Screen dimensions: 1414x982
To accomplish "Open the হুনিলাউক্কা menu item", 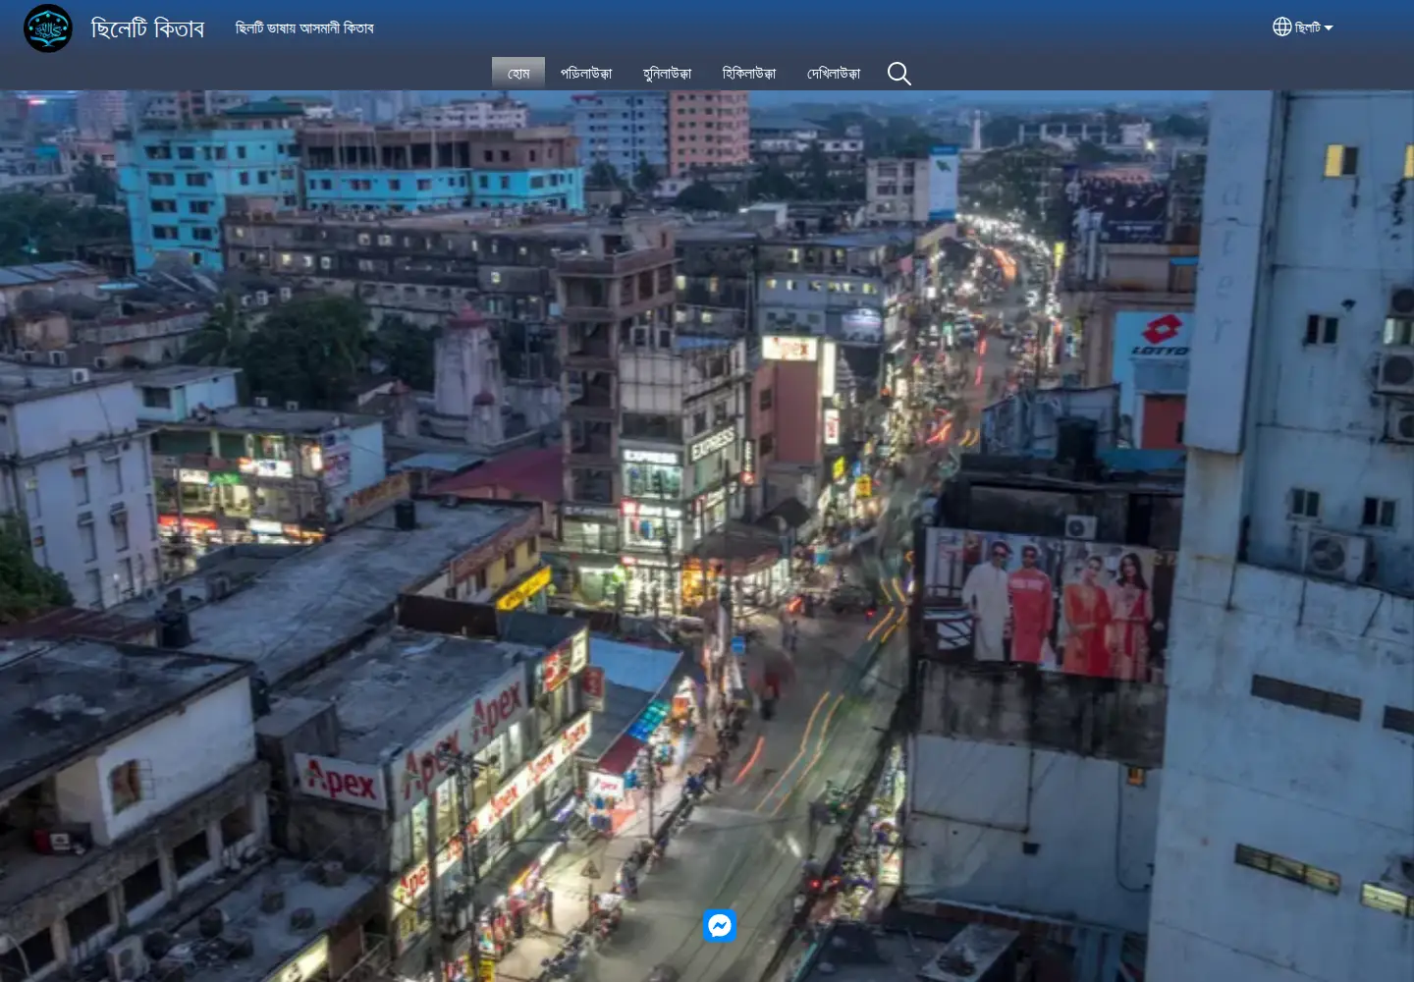I will tap(667, 74).
